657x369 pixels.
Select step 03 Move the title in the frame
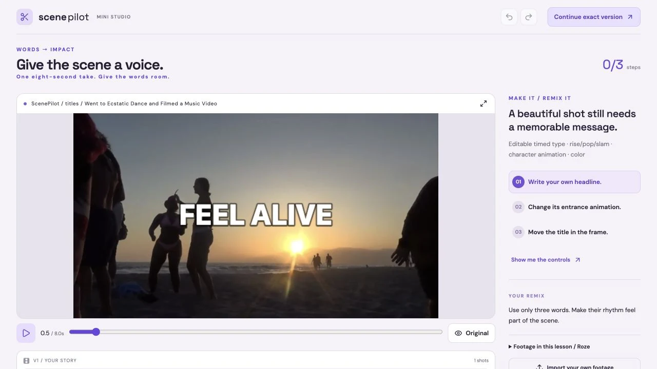tap(574, 232)
